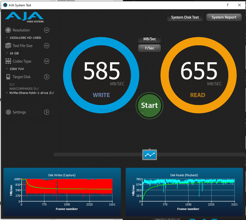This screenshot has height=220, width=246.
Task: Click the 16 GB file size option
Action: 14,53
